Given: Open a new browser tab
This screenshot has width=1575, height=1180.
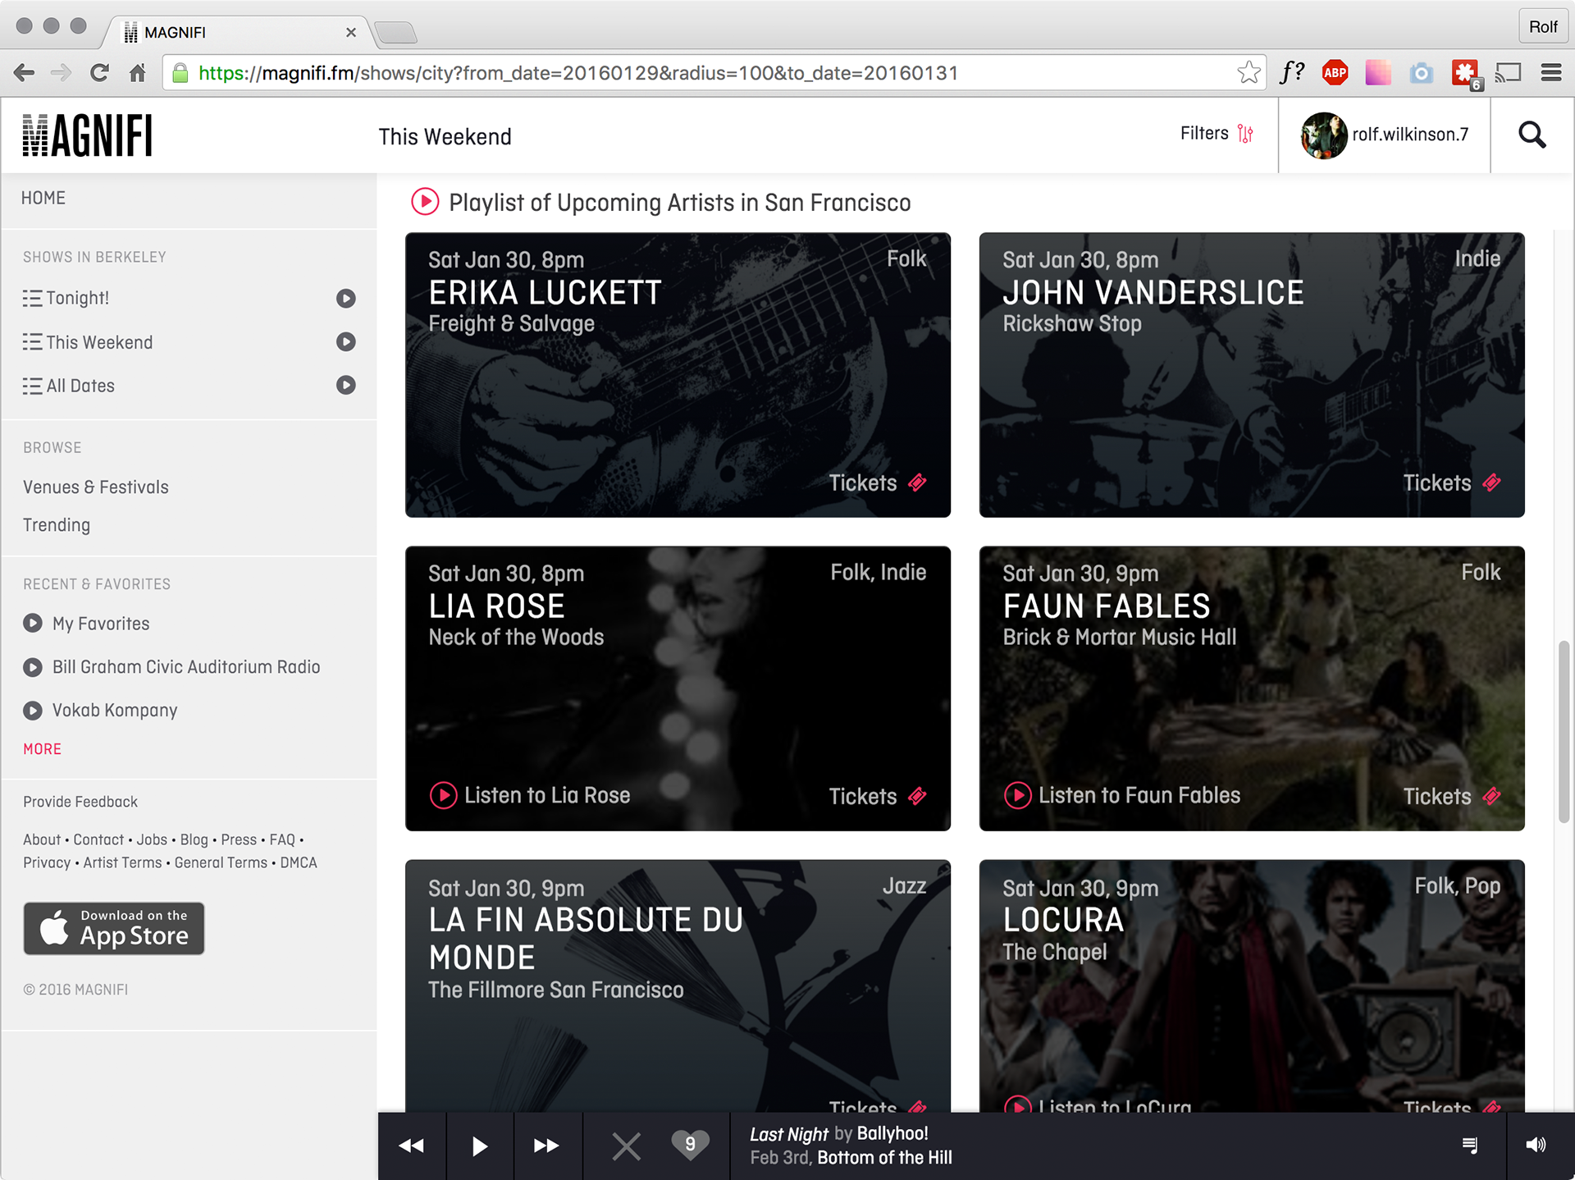Looking at the screenshot, I should [396, 32].
